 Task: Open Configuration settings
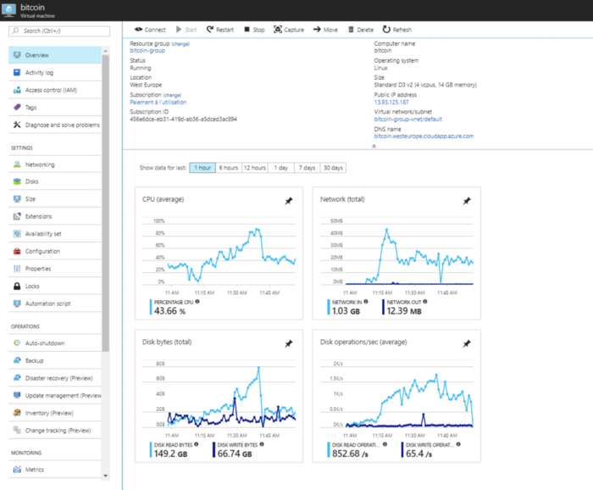pyautogui.click(x=55, y=251)
